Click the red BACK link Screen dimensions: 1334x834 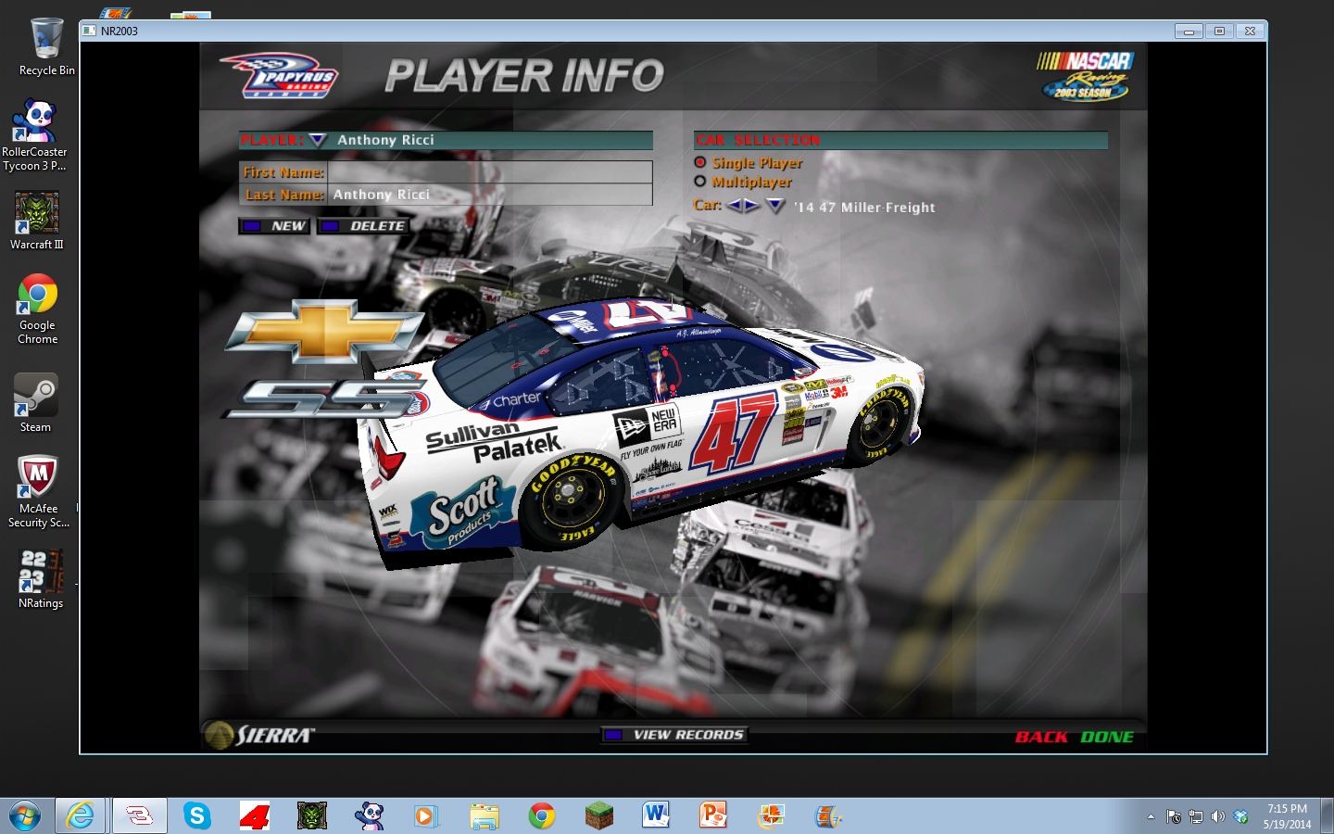pyautogui.click(x=1041, y=737)
